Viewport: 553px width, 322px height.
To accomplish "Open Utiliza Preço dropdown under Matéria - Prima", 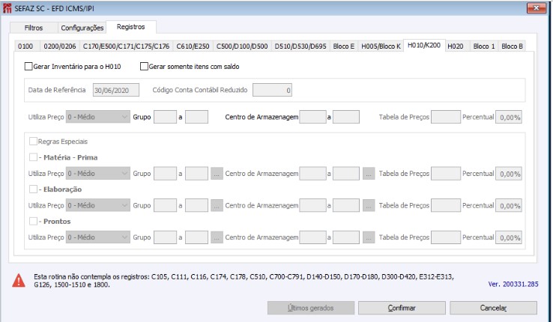I will 97,173.
